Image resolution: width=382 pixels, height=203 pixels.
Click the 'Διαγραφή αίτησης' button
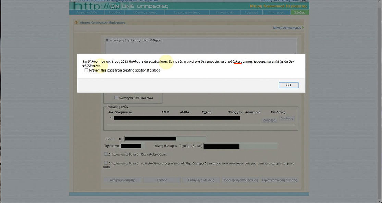pyautogui.click(x=123, y=180)
